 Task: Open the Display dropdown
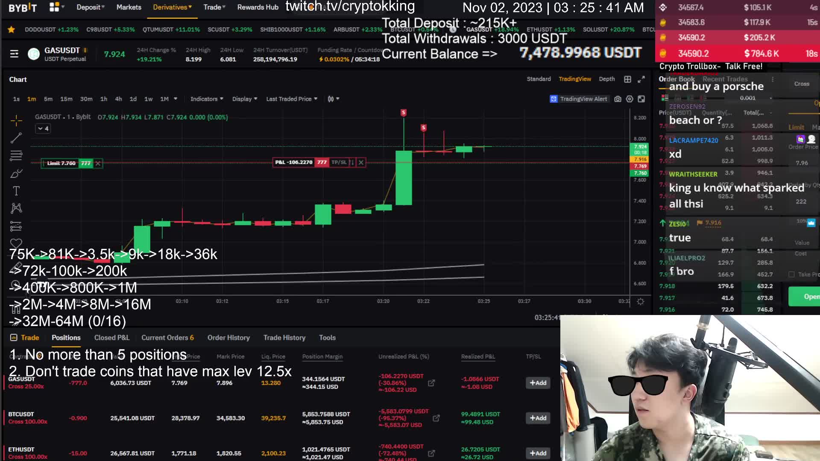point(245,99)
